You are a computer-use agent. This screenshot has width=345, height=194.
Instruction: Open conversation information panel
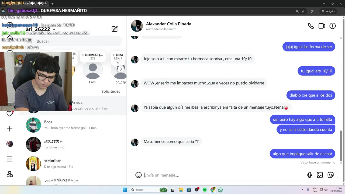click(333, 26)
